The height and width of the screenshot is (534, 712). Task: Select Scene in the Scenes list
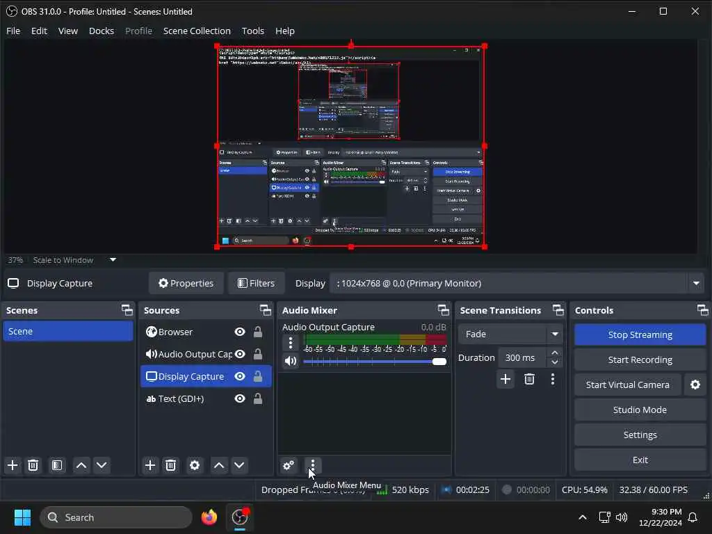68,332
